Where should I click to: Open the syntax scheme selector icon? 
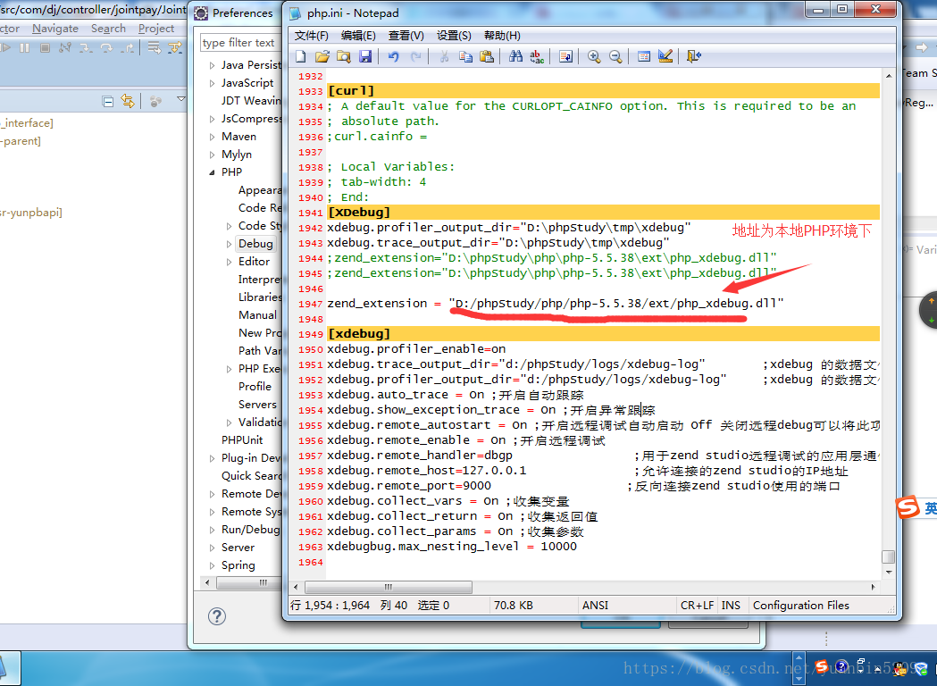[x=644, y=56]
